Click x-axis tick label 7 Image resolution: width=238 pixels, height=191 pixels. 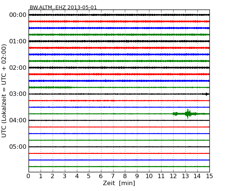tap(113, 176)
